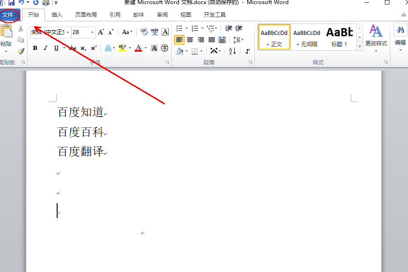Open the Customize Quick Access Toolbar dropdown
The width and height of the screenshot is (408, 272).
pyautogui.click(x=56, y=3)
